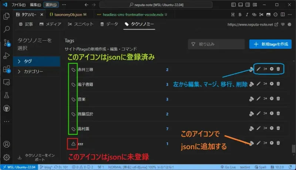Open Customize Layout button
Viewport: 296px width, 170px height.
click(255, 5)
